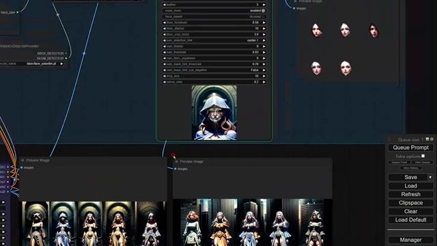Click the small green icon beside Queue size
This screenshot has height=246, width=437.
click(x=427, y=139)
